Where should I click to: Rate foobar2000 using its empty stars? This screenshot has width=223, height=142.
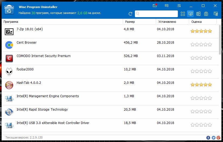coord(201,71)
